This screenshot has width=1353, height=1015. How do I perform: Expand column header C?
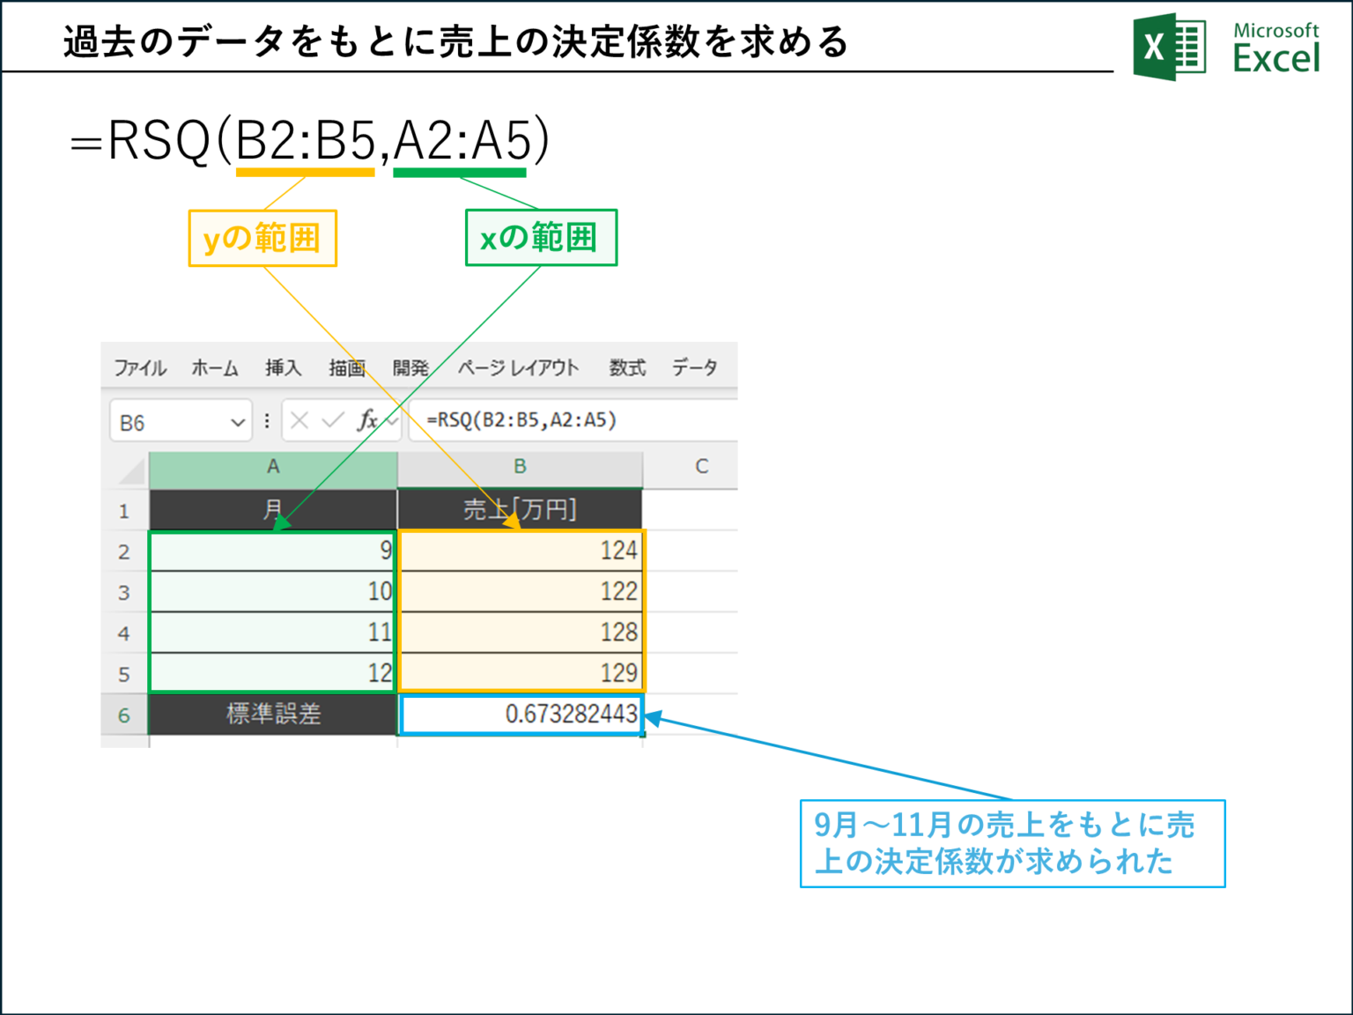702,468
